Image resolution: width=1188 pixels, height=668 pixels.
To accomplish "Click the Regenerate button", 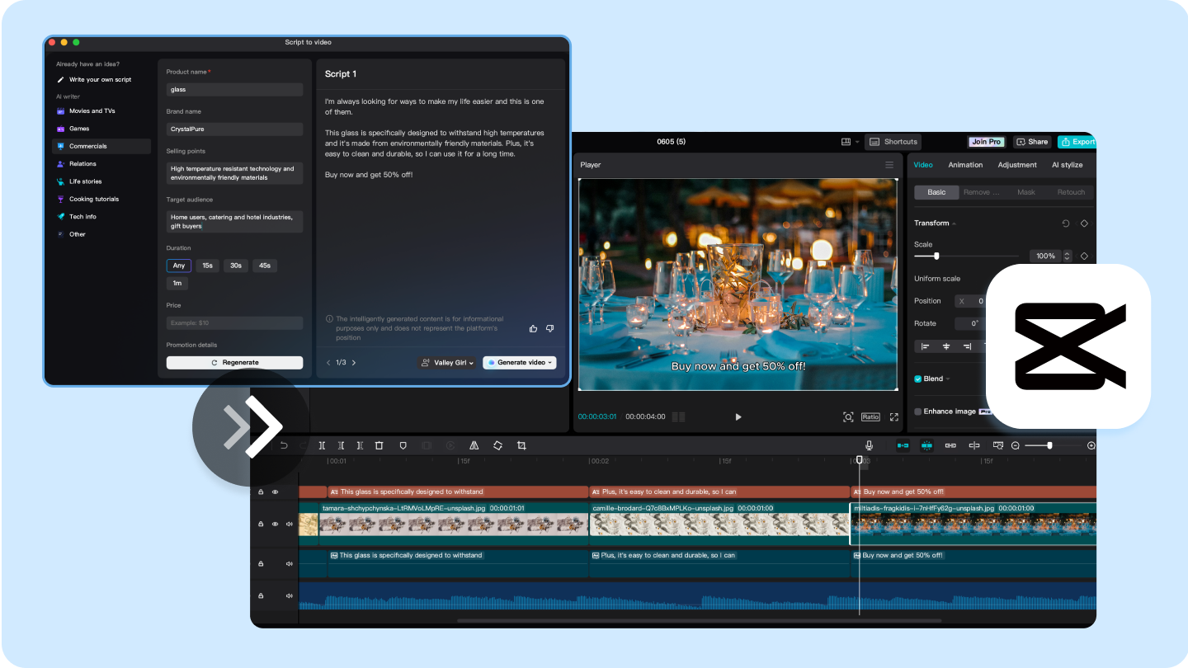I will [234, 362].
